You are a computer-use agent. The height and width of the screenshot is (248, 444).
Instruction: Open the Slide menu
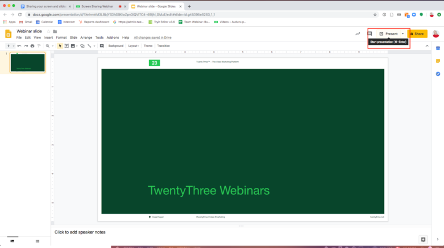coord(73,38)
